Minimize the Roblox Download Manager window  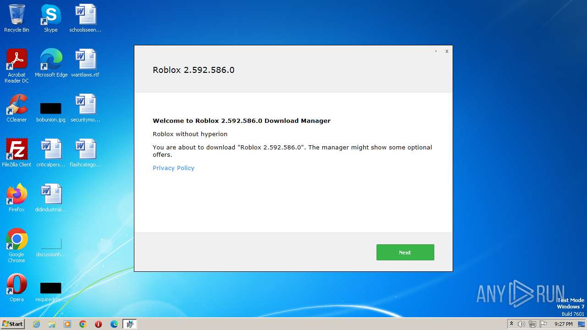[x=436, y=51]
